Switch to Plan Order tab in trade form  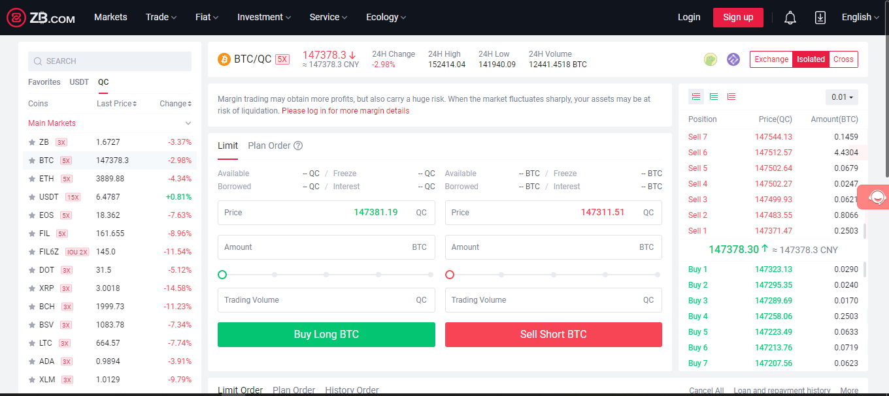(269, 145)
